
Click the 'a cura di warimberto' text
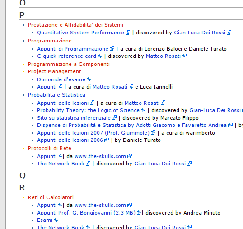coord(188,133)
